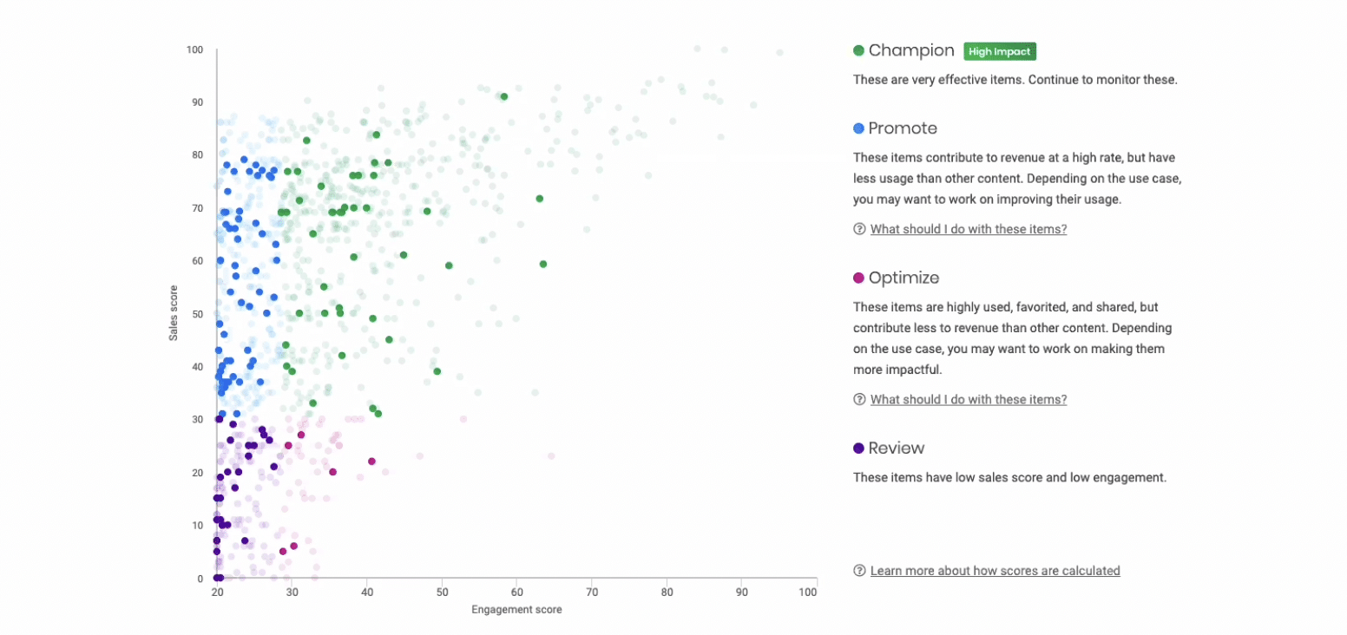Click the help icon beside Promote's guidance link
Image resolution: width=1347 pixels, height=635 pixels.
click(859, 229)
